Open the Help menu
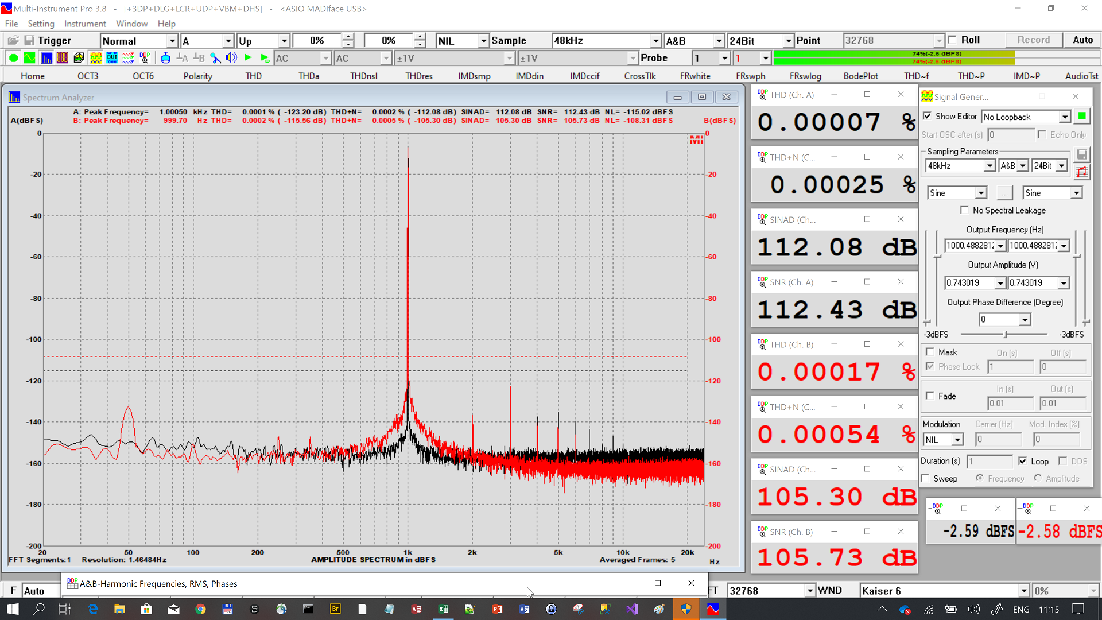Screen dimensions: 1102x620 coord(166,24)
